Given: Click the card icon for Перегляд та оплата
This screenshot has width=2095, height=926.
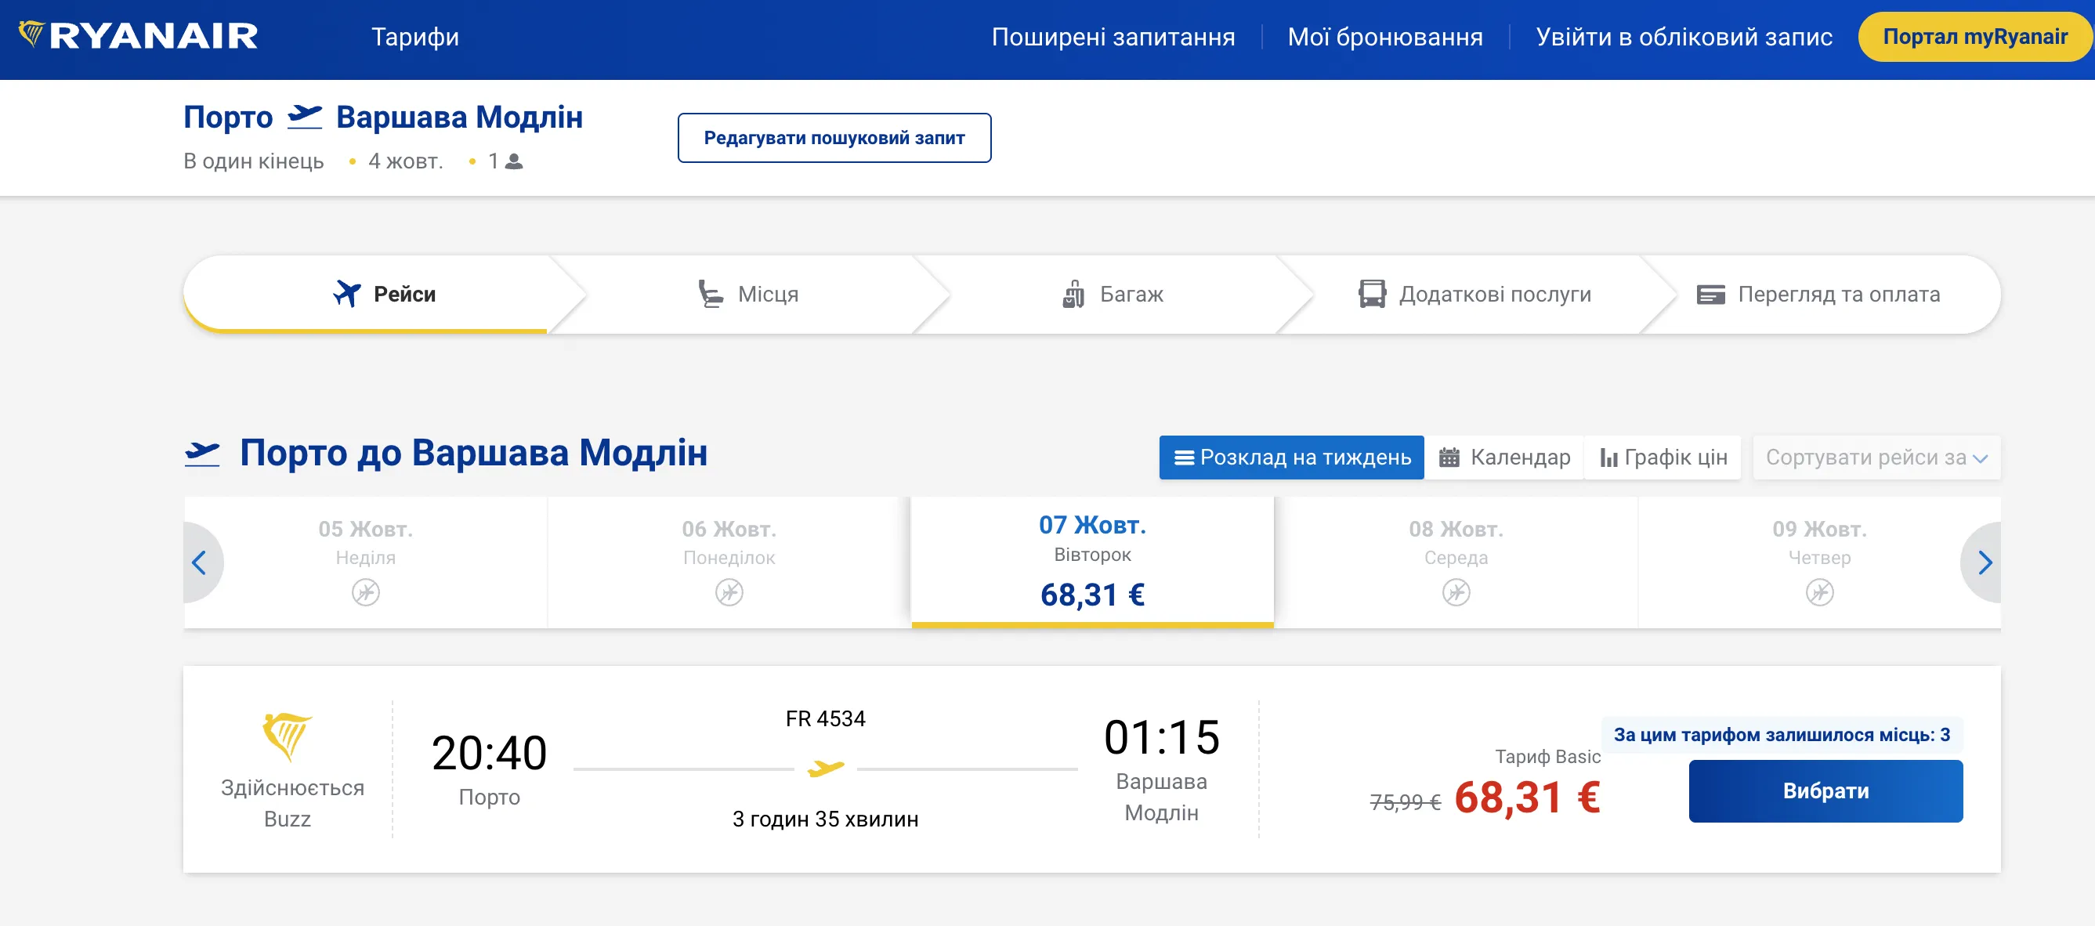Looking at the screenshot, I should [x=1711, y=293].
